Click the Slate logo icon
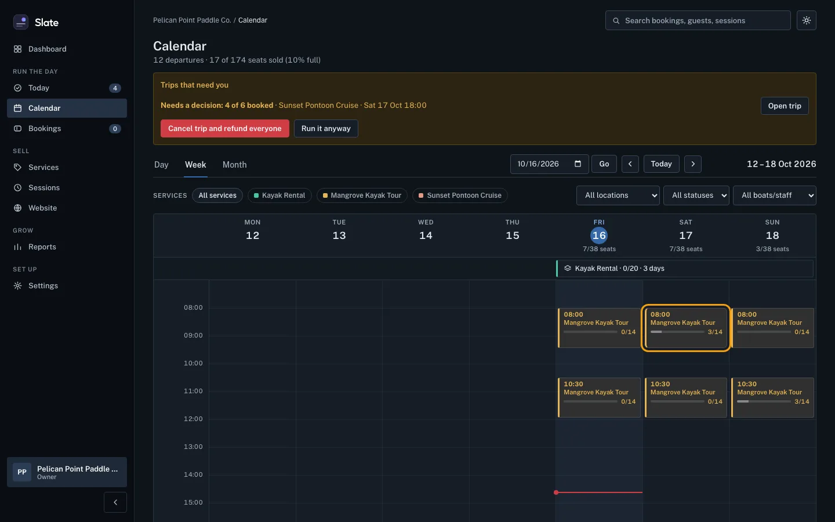Screen dimensions: 835x522 (21, 22)
